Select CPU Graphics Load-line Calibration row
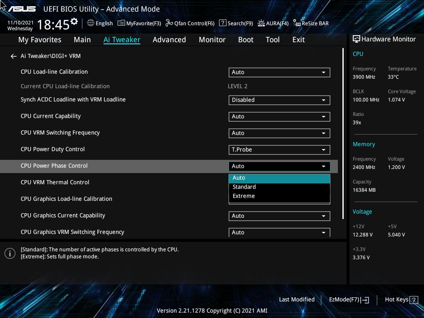 coord(169,199)
